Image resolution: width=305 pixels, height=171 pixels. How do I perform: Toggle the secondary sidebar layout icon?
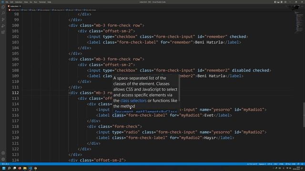282,2
